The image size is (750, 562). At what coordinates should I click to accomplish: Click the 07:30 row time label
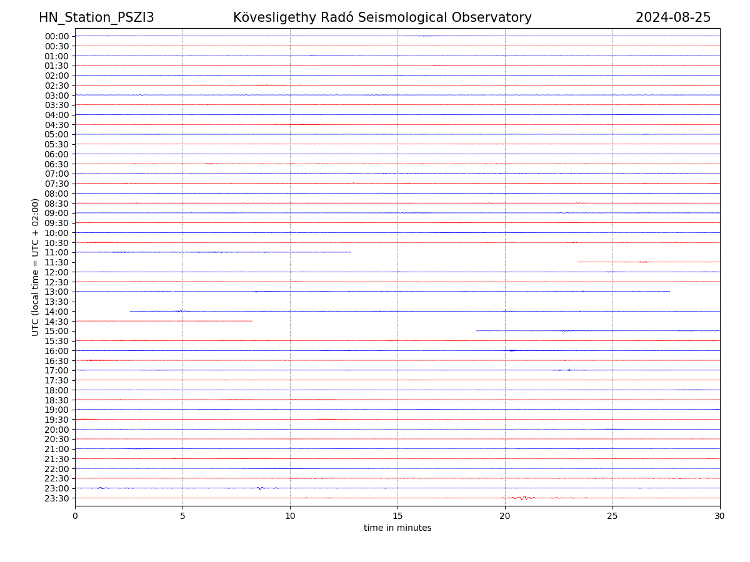57,184
